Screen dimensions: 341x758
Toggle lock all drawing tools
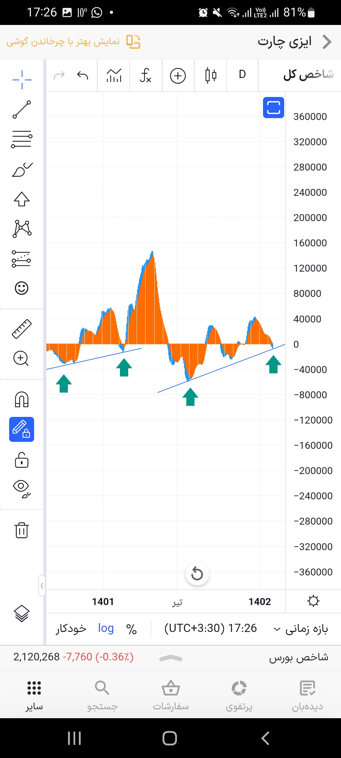(21, 460)
